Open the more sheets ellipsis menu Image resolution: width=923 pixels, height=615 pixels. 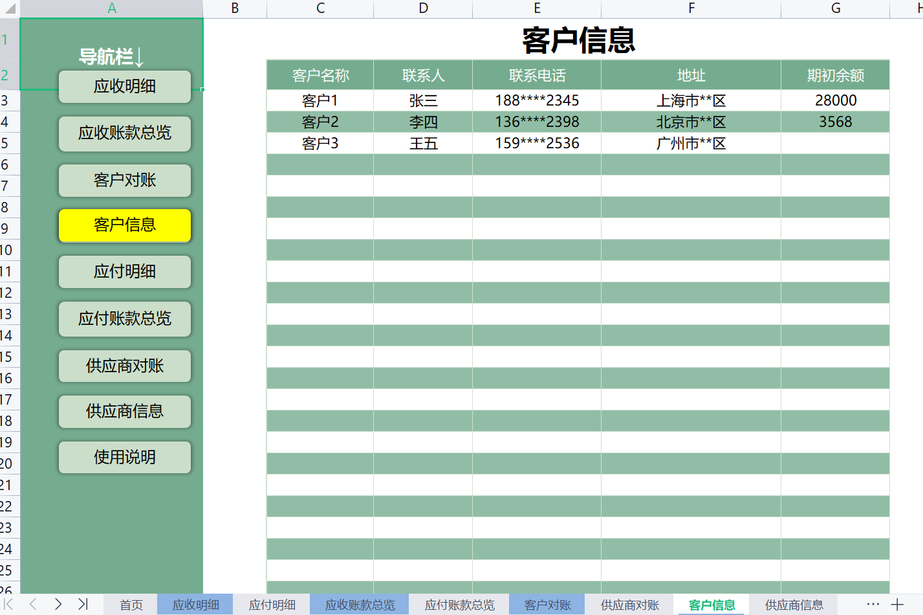(873, 604)
